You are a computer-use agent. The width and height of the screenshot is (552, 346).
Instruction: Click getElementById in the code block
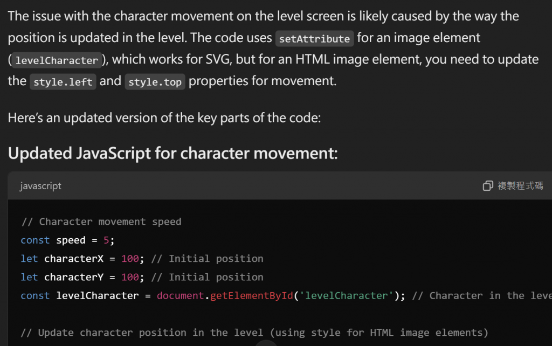pyautogui.click(x=252, y=296)
